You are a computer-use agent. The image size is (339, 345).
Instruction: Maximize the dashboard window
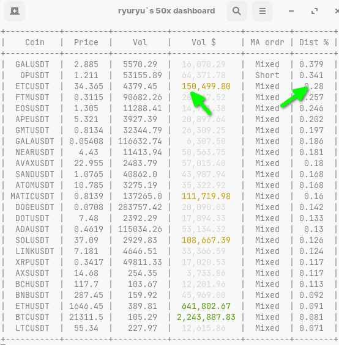pos(315,11)
